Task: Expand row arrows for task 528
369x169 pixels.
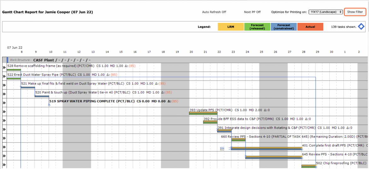Action: [4, 67]
